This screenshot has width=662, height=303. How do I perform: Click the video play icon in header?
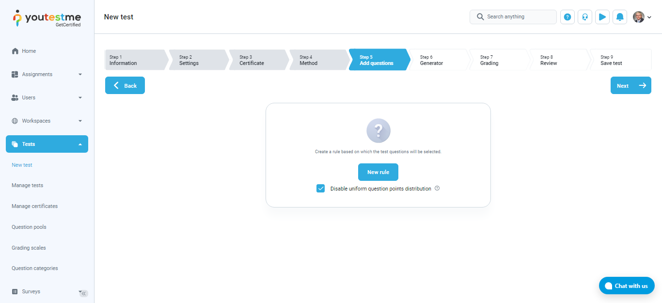(602, 17)
